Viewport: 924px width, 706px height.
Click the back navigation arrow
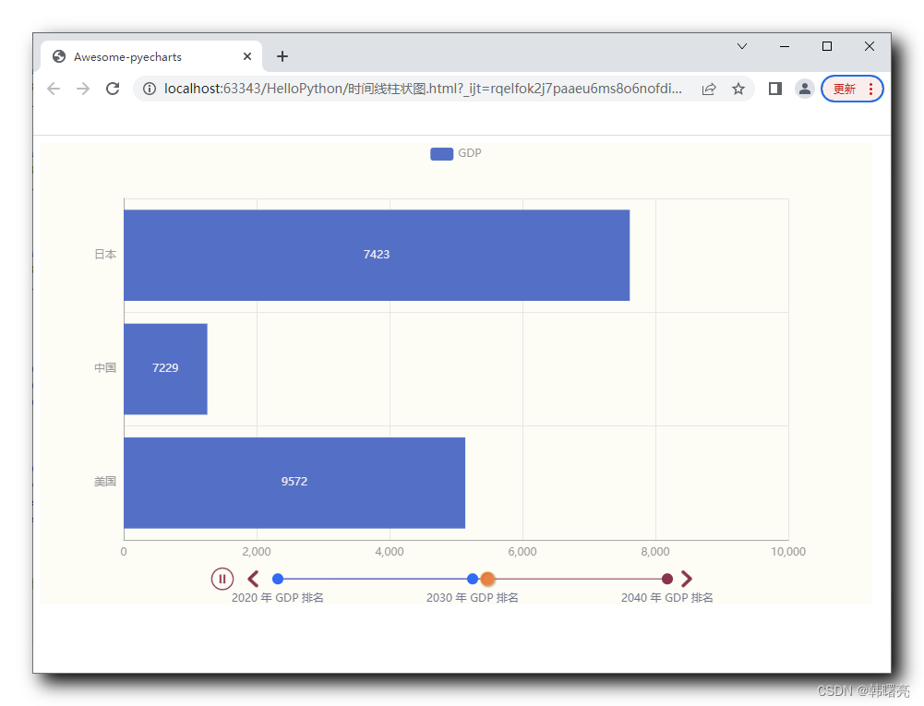pos(54,89)
